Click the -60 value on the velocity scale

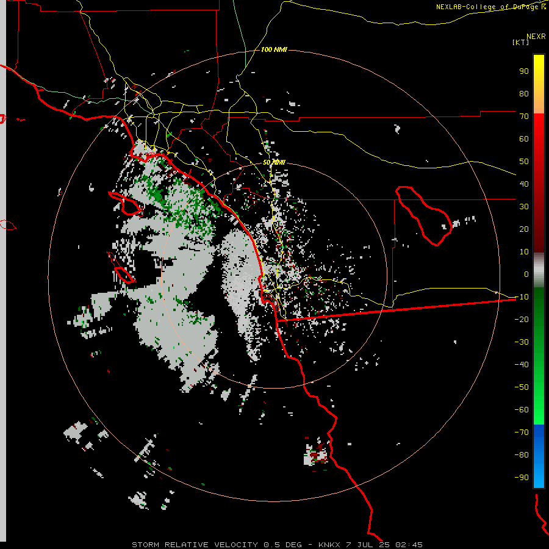pos(522,410)
